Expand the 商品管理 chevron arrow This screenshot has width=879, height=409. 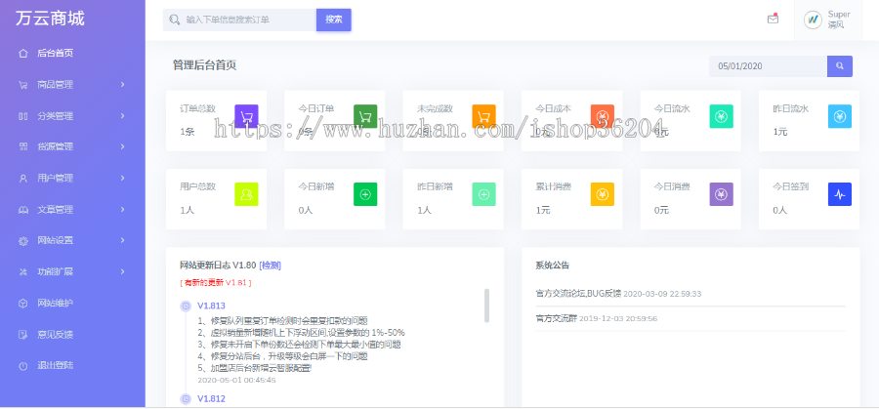pyautogui.click(x=122, y=85)
